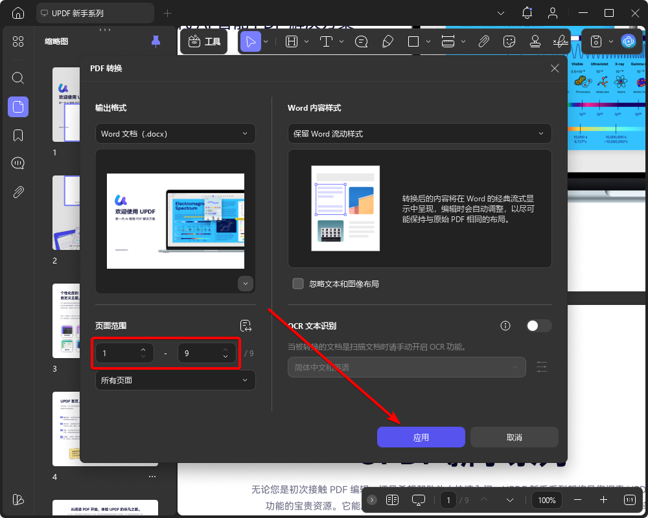648x518 pixels.
Task: Check 忽略文本和图像布局 checkbox
Action: (298, 284)
